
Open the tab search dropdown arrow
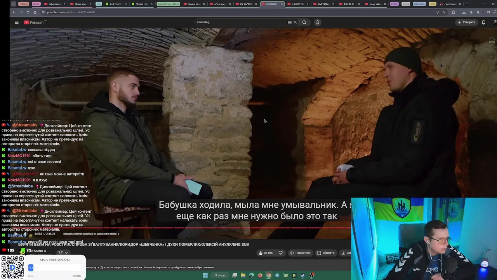pyautogui.click(x=14, y=4)
